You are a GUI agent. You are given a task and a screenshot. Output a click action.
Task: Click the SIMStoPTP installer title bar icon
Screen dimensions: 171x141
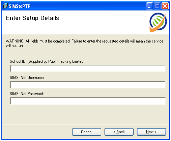click(5, 6)
